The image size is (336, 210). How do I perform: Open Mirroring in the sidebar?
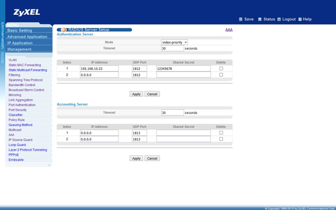pos(15,95)
